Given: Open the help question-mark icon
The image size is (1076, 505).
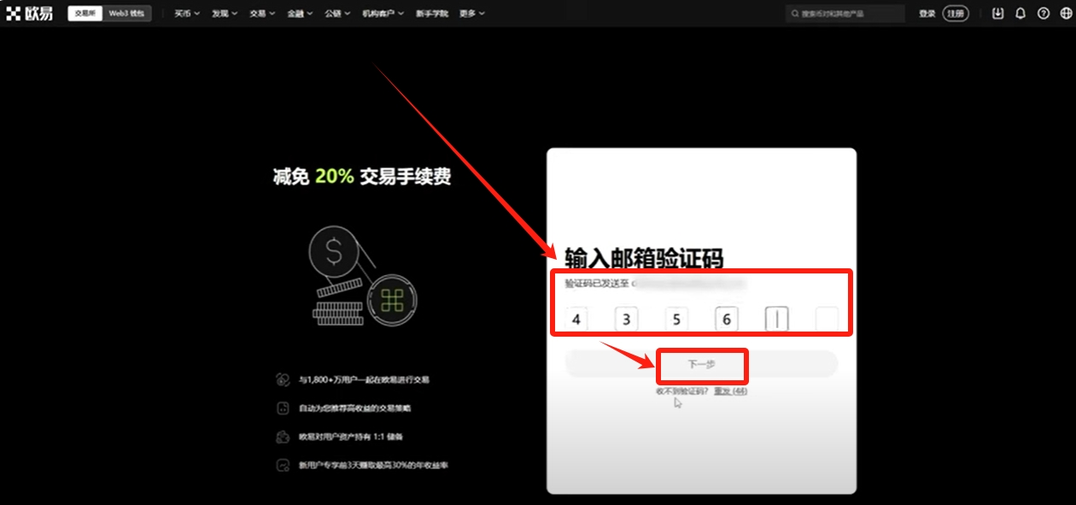Looking at the screenshot, I should tap(1043, 14).
